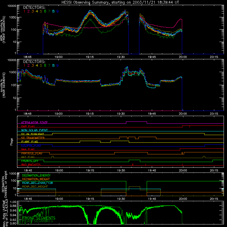Image resolution: width=227 pixels, height=227 pixels.
Task: Select the FRONTS_OFF flag label
Action: point(30,161)
